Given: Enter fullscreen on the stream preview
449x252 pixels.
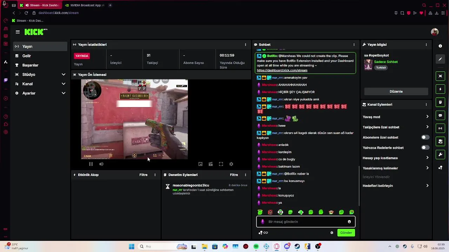Looking at the screenshot, I should coord(221,164).
